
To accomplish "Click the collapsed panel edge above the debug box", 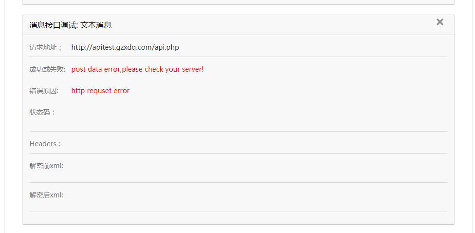I will pos(238,2).
